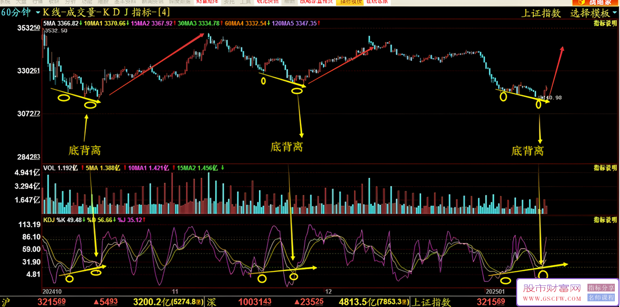Select the 60MA4 3332.54 moving average label
The height and width of the screenshot is (307, 620).
coord(245,23)
